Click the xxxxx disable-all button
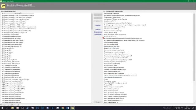 click(98, 21)
